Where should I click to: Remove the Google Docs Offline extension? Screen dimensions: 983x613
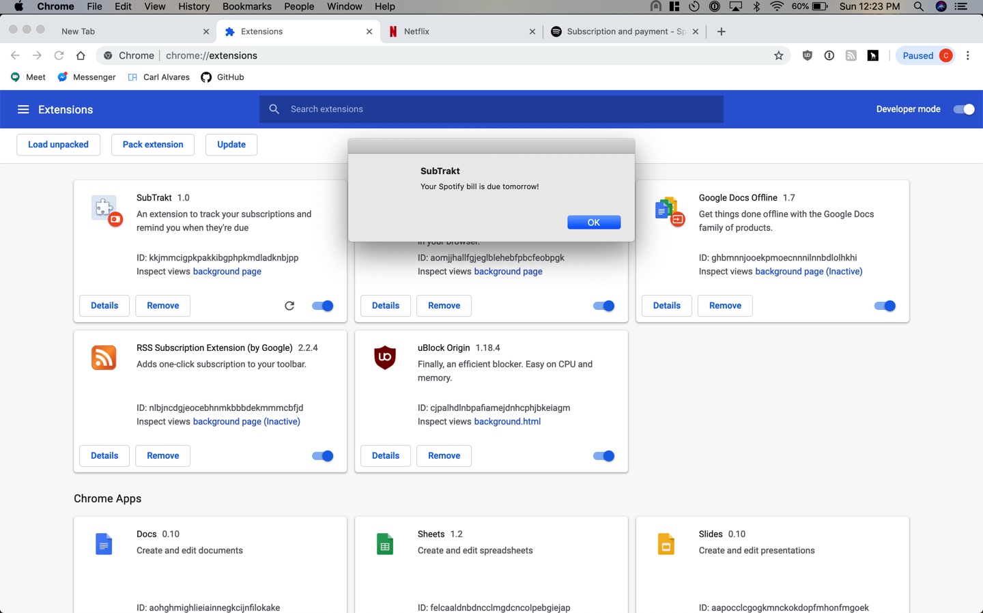tap(725, 306)
